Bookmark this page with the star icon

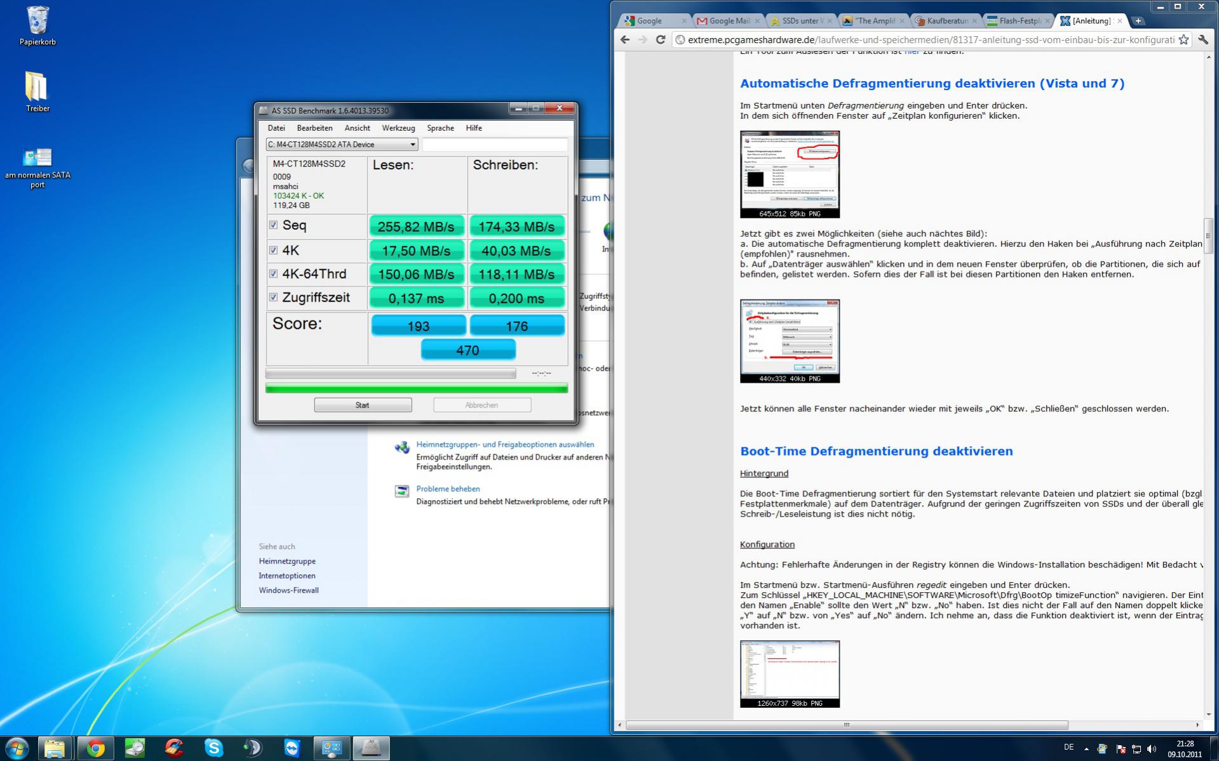pyautogui.click(x=1183, y=39)
